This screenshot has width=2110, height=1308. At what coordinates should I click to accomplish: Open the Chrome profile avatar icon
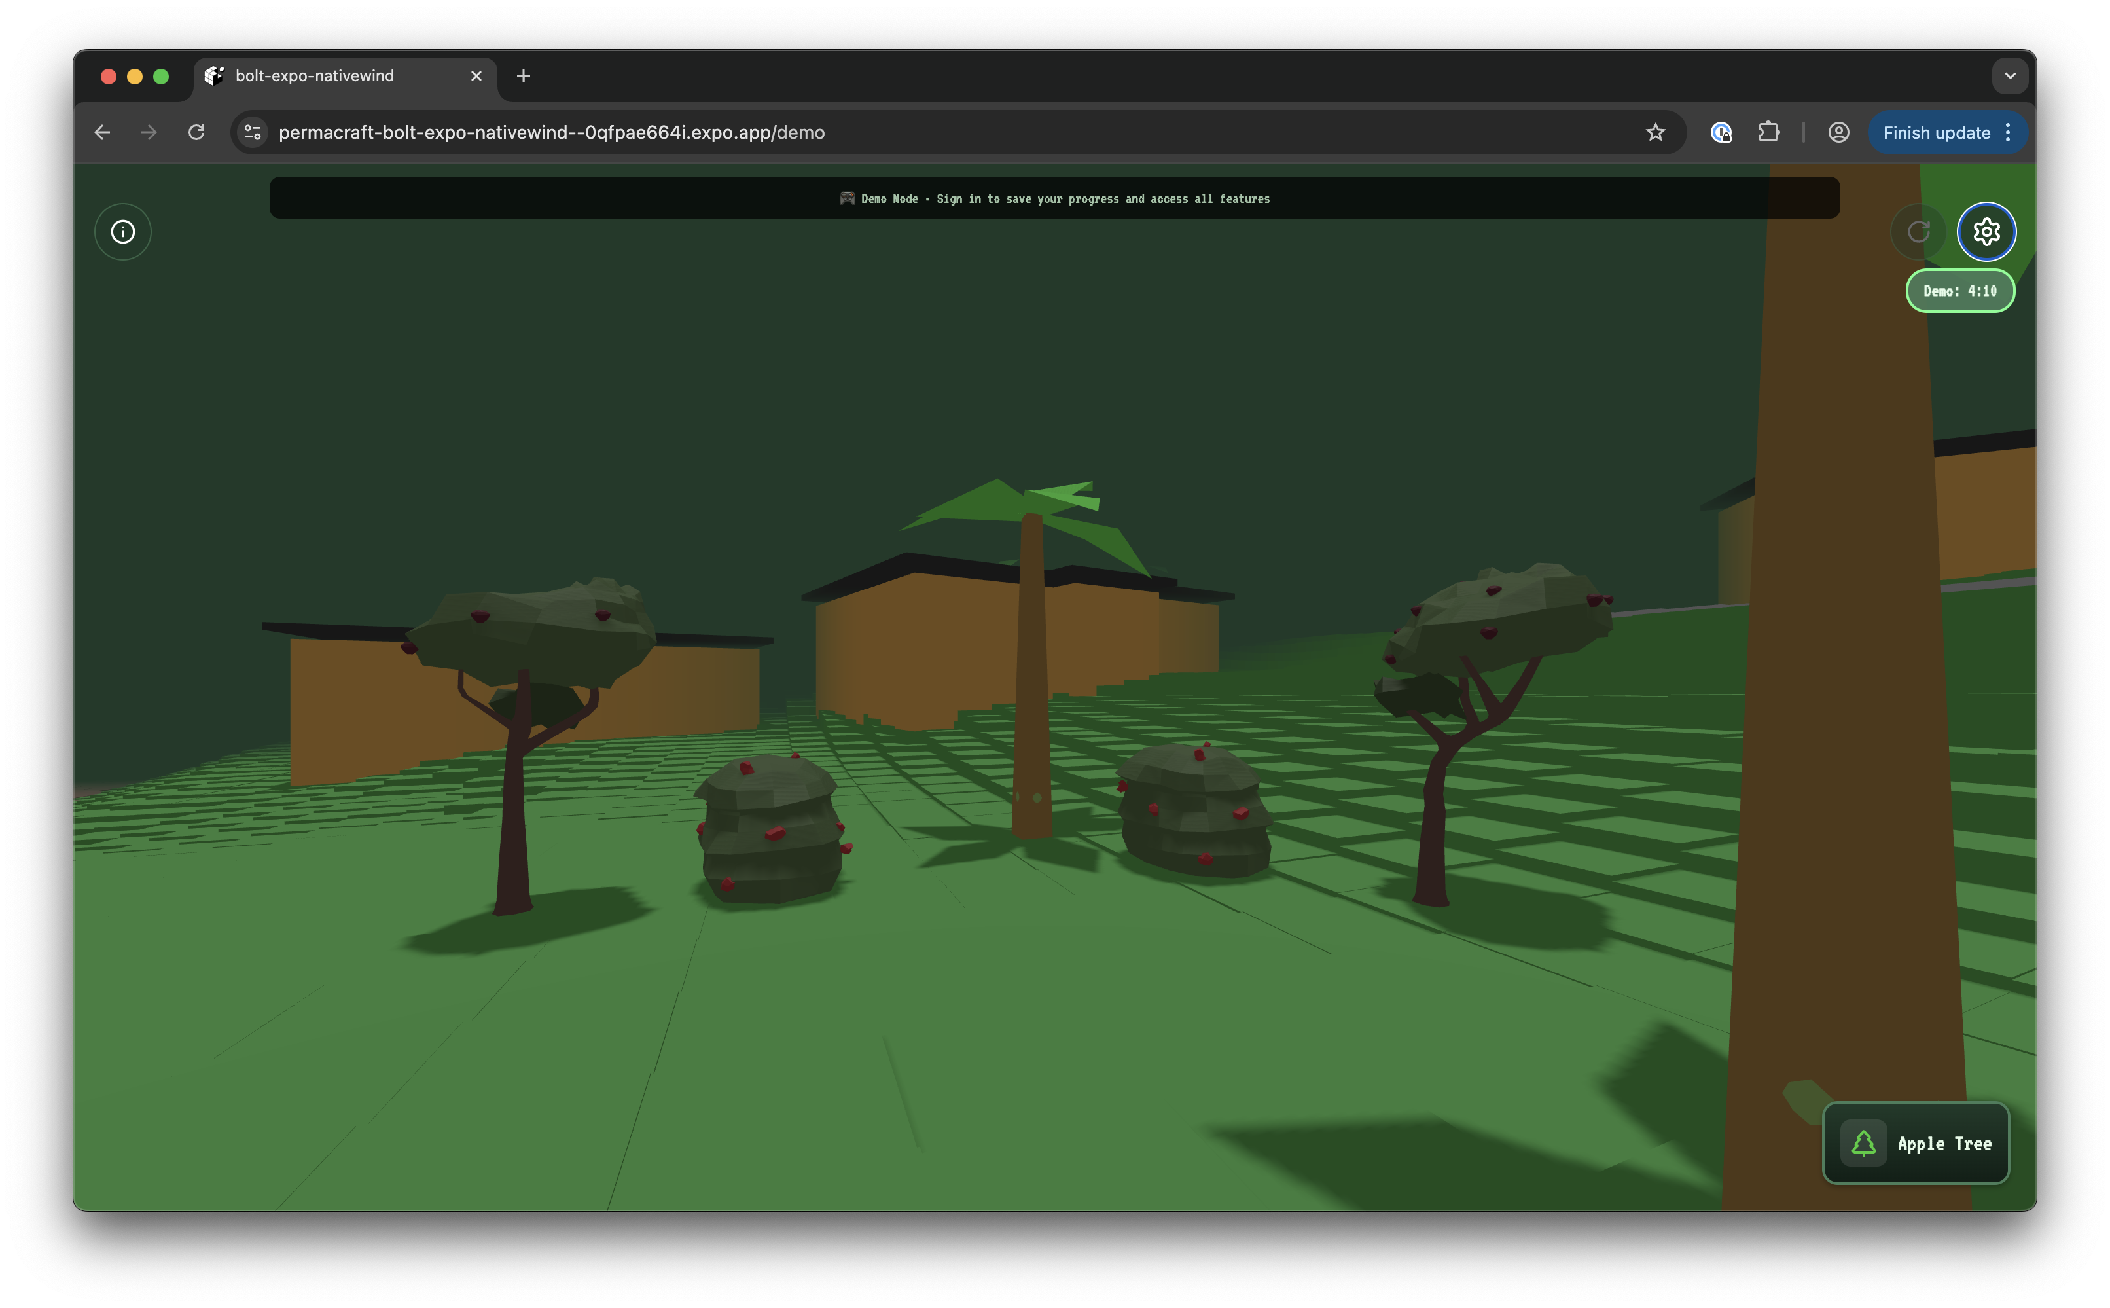pyautogui.click(x=1838, y=132)
